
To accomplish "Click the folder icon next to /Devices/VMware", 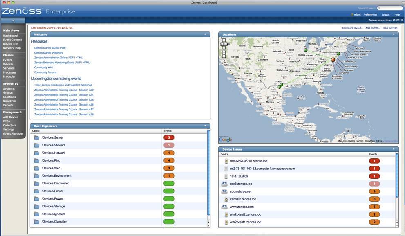I will coord(36,145).
